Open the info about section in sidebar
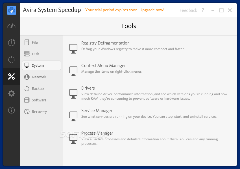 click(x=12, y=110)
